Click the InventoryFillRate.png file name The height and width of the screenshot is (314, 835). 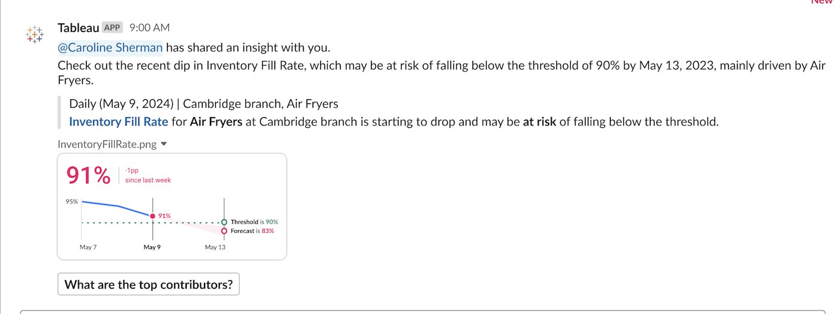pos(108,144)
